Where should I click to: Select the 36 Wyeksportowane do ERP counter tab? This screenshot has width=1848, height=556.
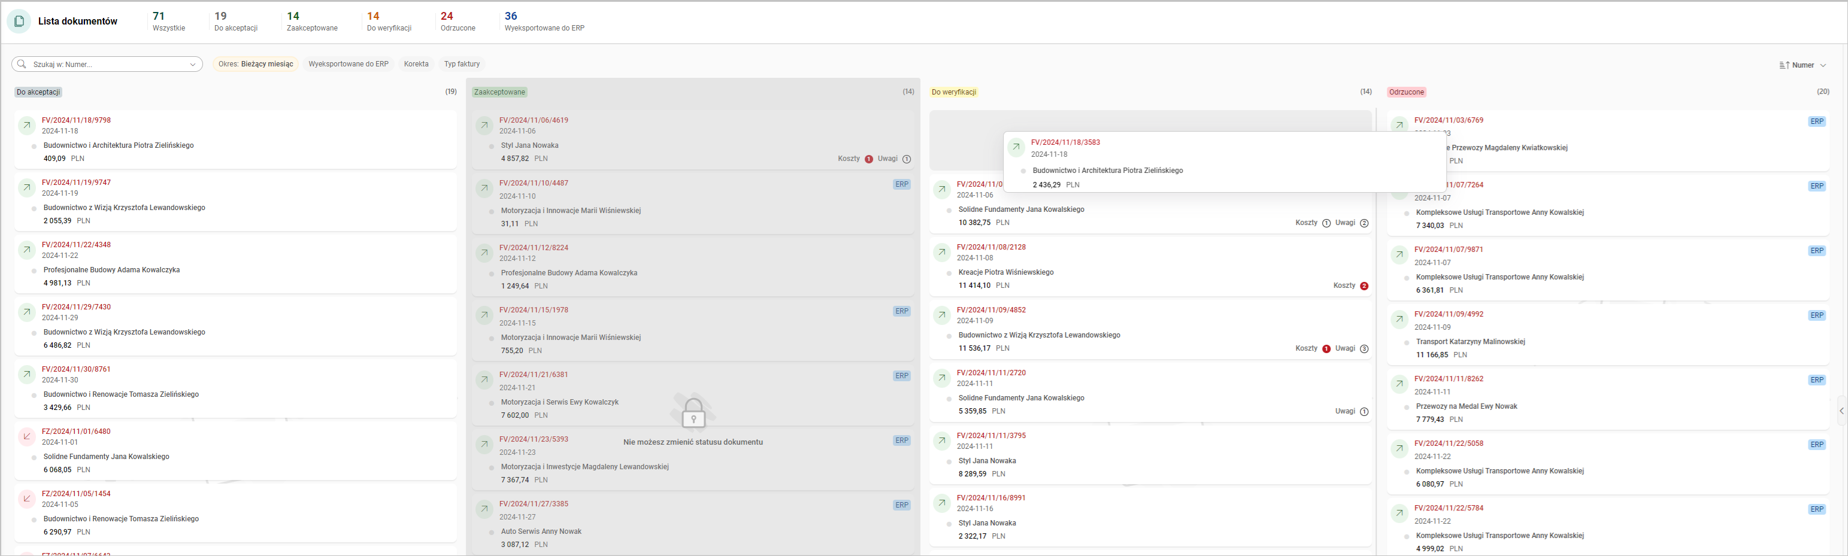(544, 22)
